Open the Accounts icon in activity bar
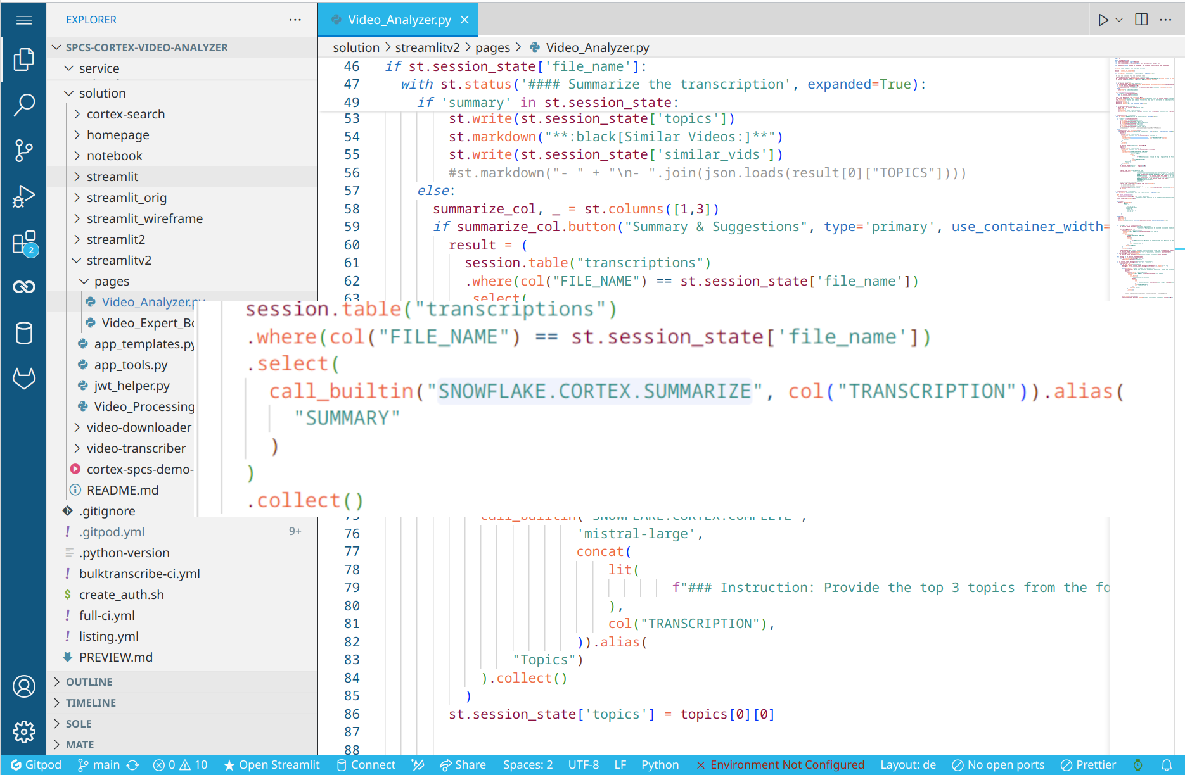 point(23,686)
